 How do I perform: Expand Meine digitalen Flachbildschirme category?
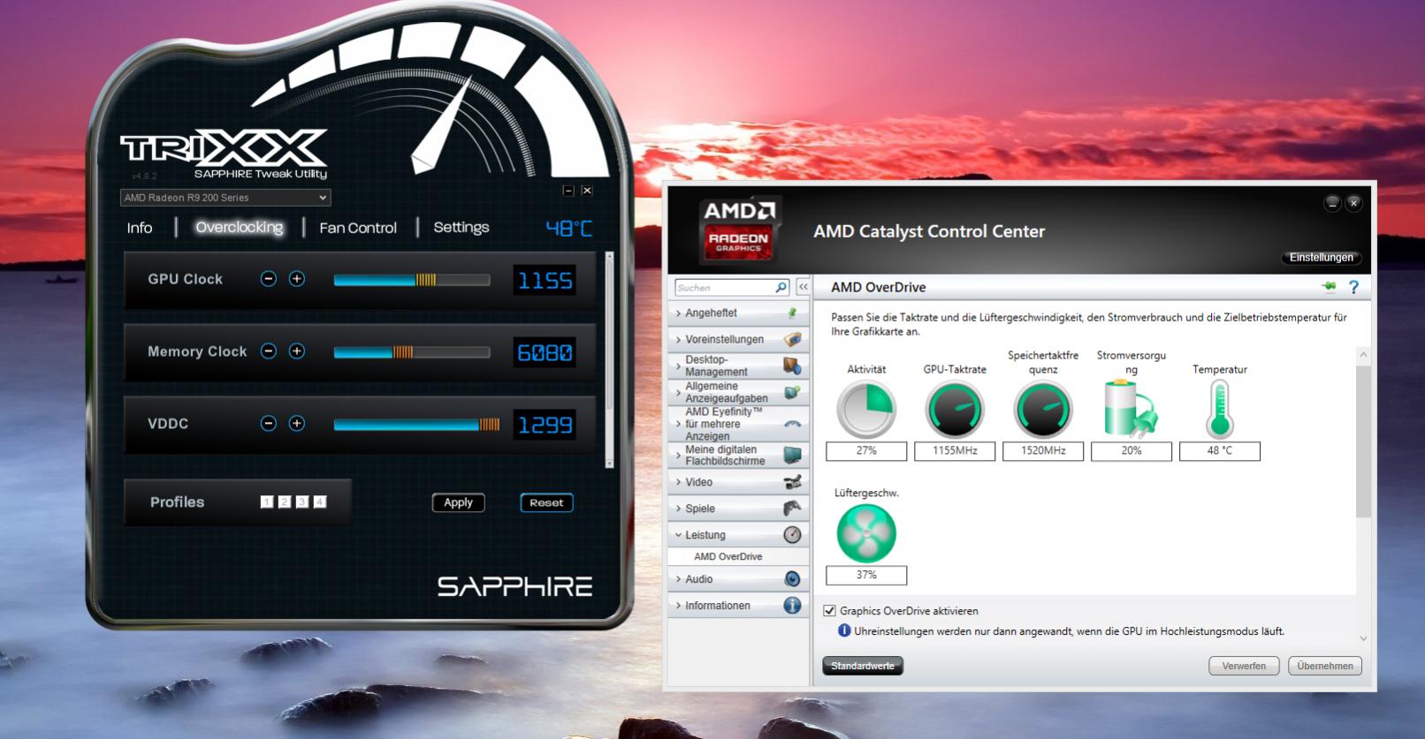738,456
